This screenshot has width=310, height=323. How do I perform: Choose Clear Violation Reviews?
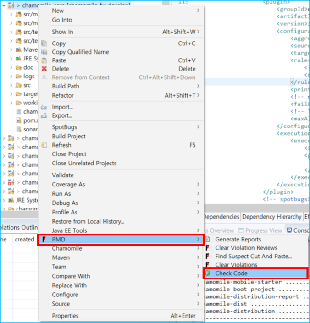pyautogui.click(x=246, y=248)
